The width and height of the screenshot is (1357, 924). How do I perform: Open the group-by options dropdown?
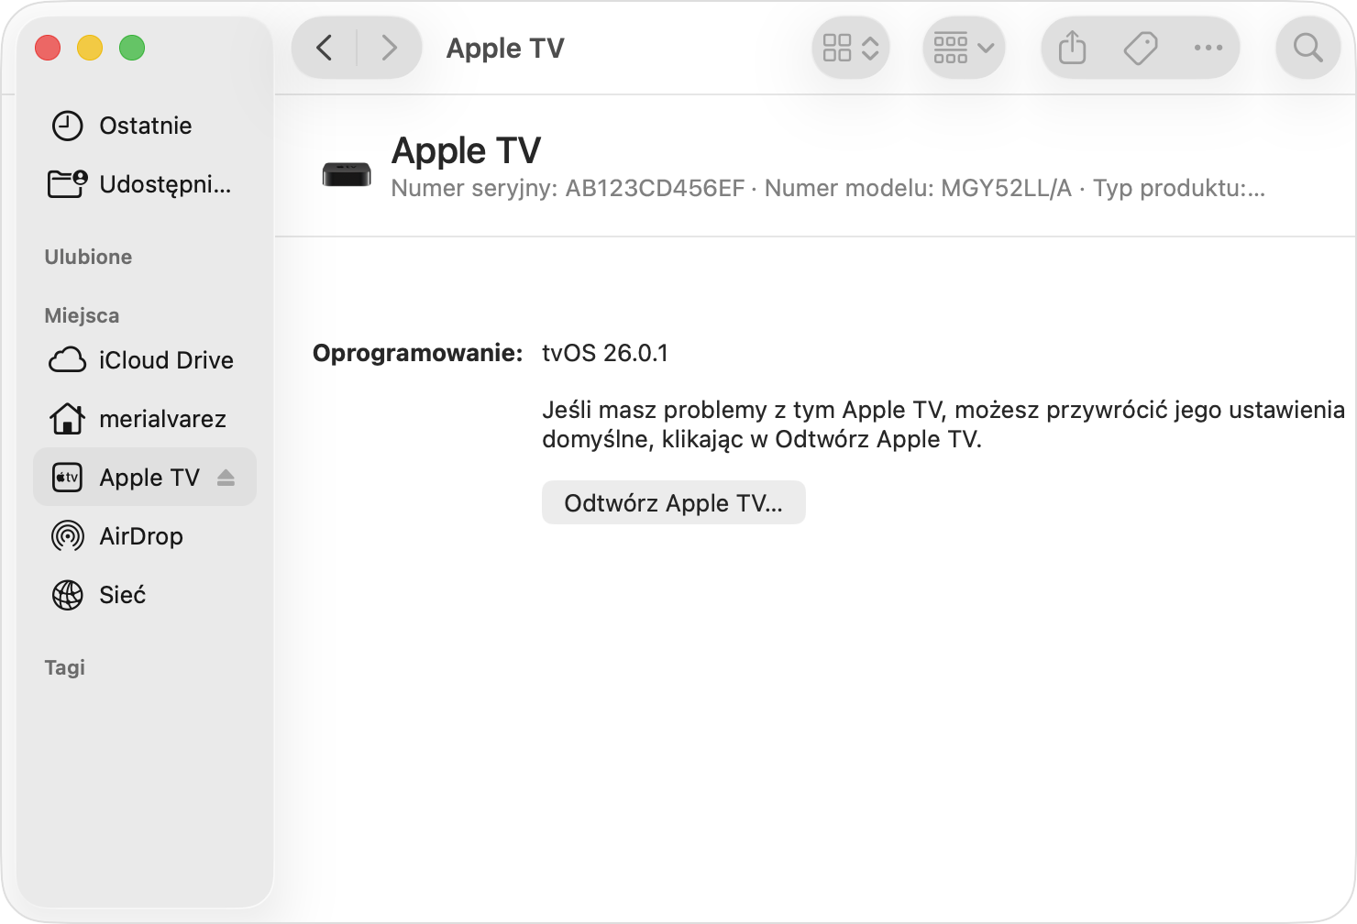964,48
